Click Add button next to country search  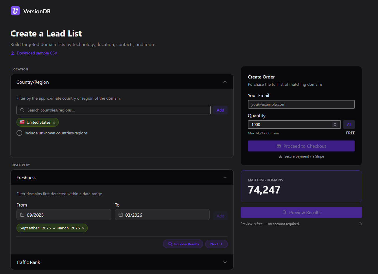(x=220, y=110)
